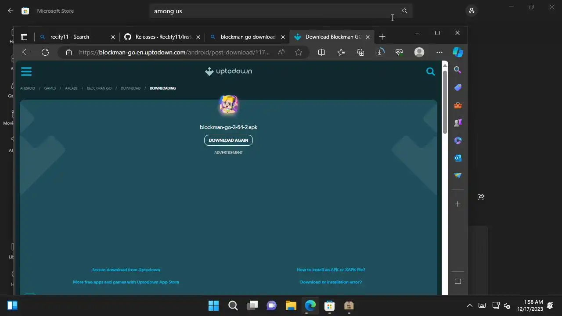This screenshot has width=562, height=316.
Task: Open the Favorites list icon
Action: [341, 52]
